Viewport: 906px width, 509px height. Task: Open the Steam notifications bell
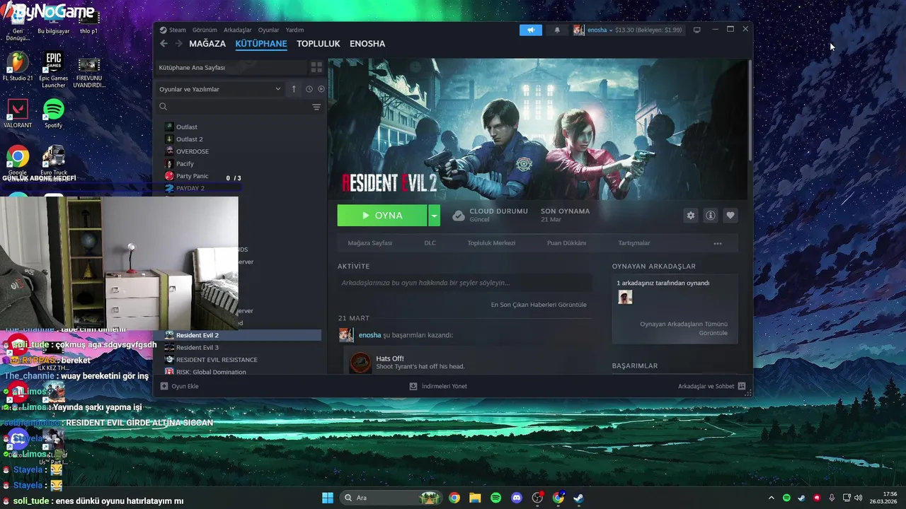pyautogui.click(x=557, y=30)
